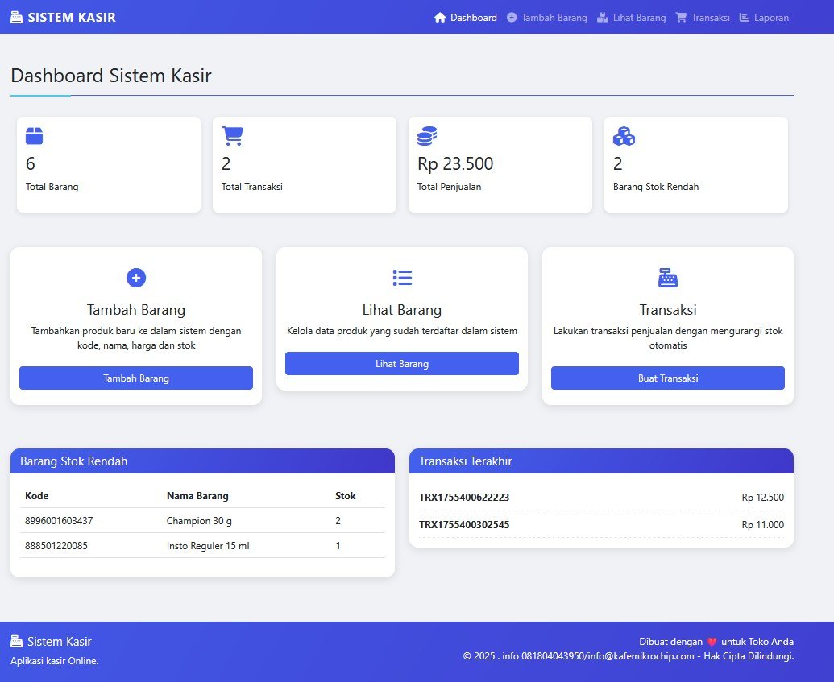
Task: Select transaction TRX1755400302545
Action: [x=464, y=525]
